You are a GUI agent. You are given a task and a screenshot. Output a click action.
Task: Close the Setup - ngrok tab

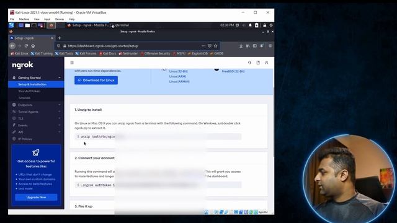[x=52, y=38]
